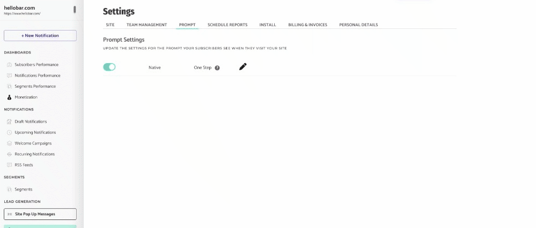Viewport: 536px width, 228px height.
Task: Click the New Notification button
Action: (40, 35)
